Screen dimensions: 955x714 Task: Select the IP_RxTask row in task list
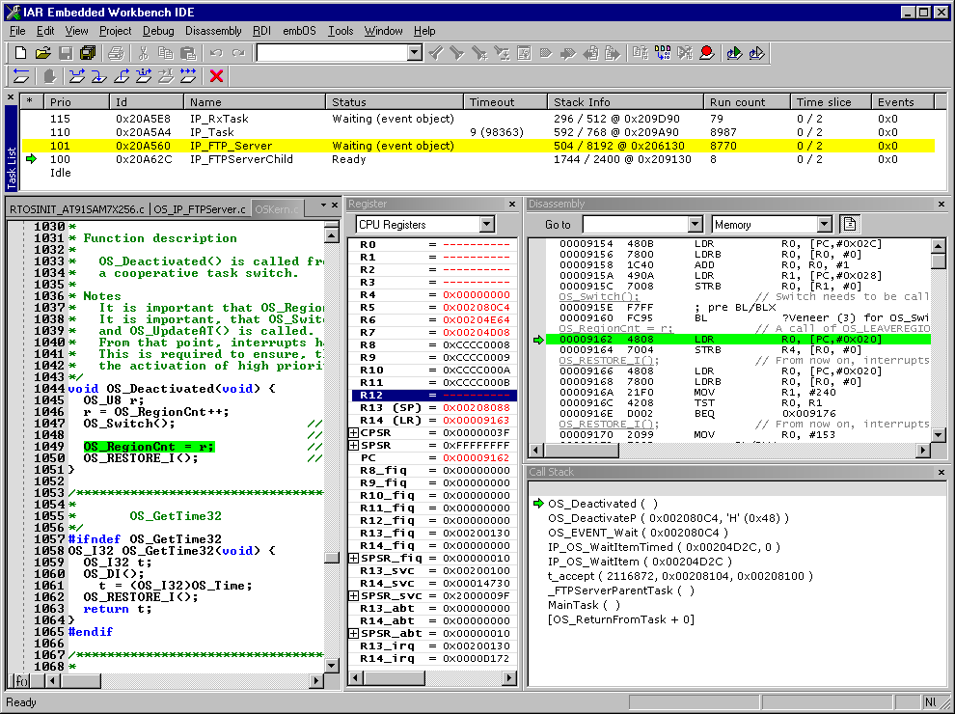point(478,119)
